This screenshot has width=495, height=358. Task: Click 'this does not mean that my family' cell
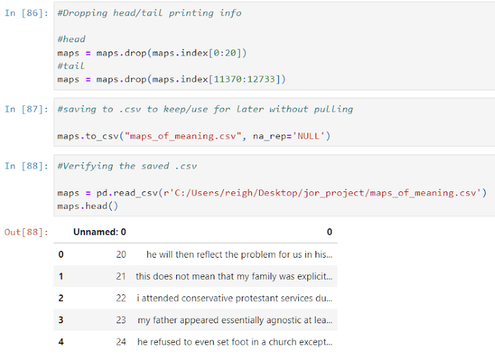233,276
